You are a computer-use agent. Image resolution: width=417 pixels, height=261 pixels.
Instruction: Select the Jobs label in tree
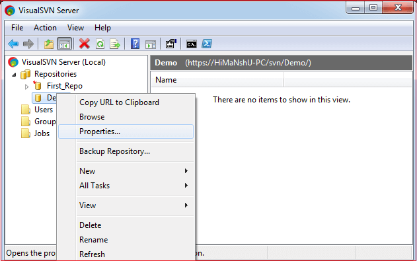tap(42, 133)
